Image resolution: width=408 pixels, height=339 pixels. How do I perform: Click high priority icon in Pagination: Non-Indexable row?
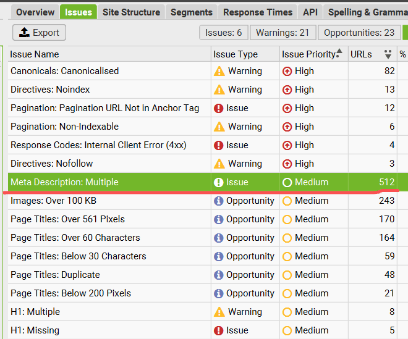(x=287, y=127)
